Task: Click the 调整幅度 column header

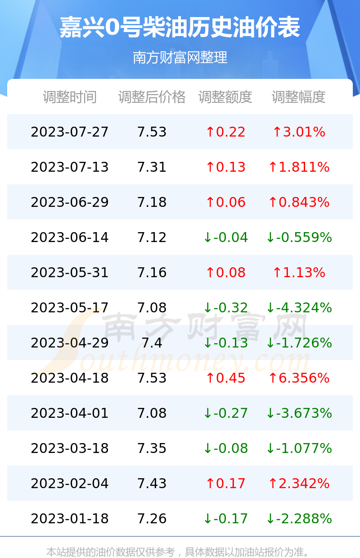Action: coord(299,97)
